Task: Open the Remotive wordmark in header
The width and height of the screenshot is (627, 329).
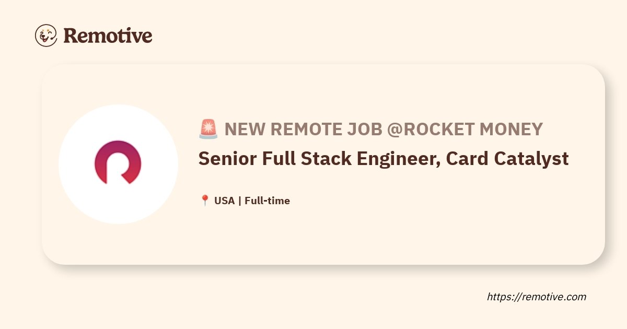Action: click(x=108, y=36)
